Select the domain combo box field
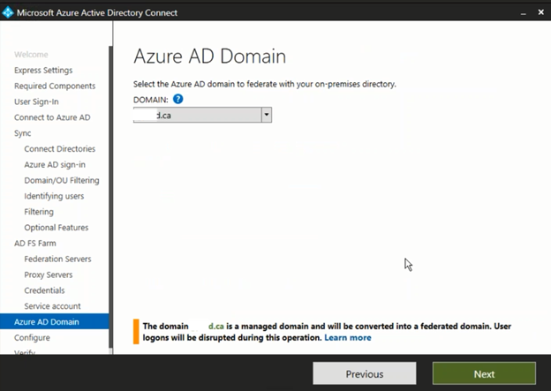 202,115
